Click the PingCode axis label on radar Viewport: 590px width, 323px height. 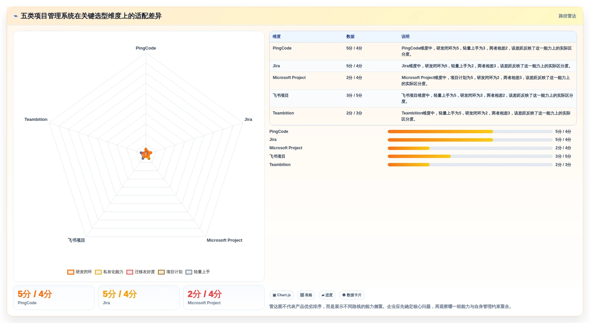click(x=146, y=48)
